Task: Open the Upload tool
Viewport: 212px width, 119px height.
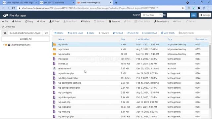Action: coord(54,21)
